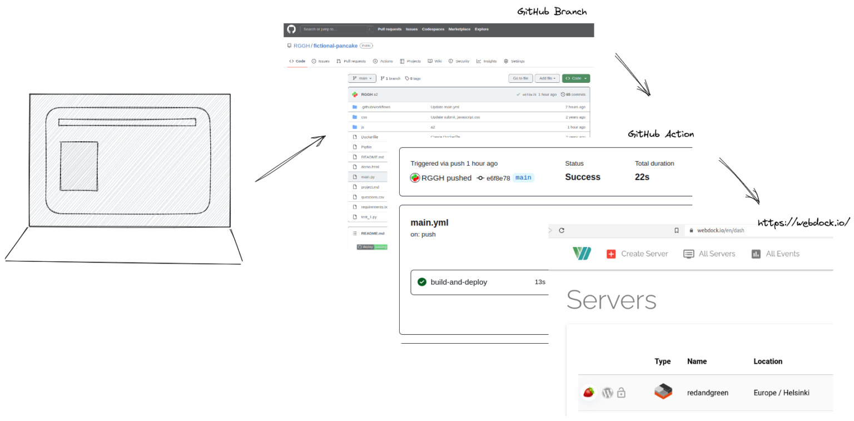
Task: Open the Pull requests repository tab
Action: tap(351, 61)
